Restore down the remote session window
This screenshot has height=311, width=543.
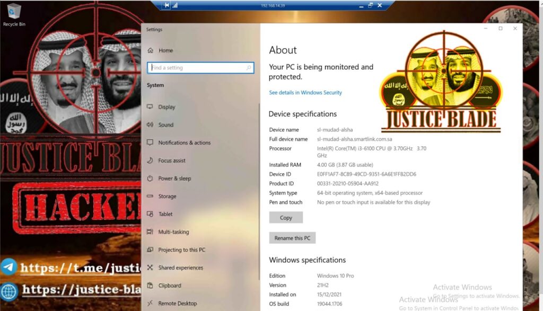[x=370, y=5]
